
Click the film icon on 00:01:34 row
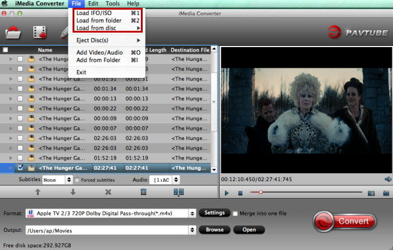point(31,89)
